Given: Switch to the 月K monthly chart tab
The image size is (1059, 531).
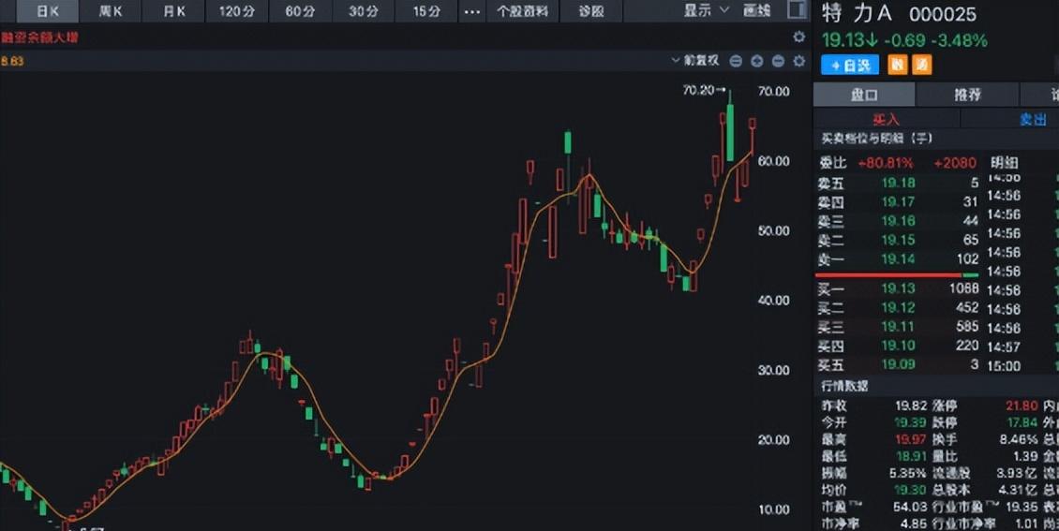Looking at the screenshot, I should point(173,11).
